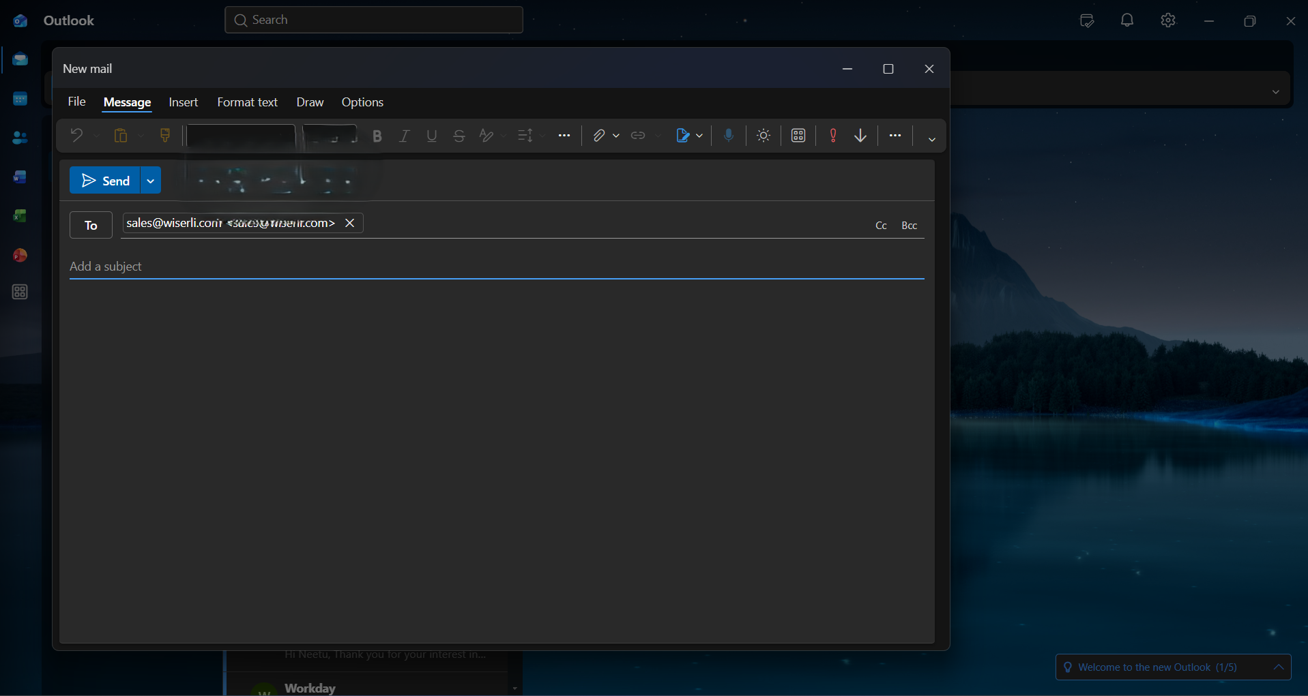Click the Signature pen icon
The width and height of the screenshot is (1308, 696).
(x=682, y=136)
